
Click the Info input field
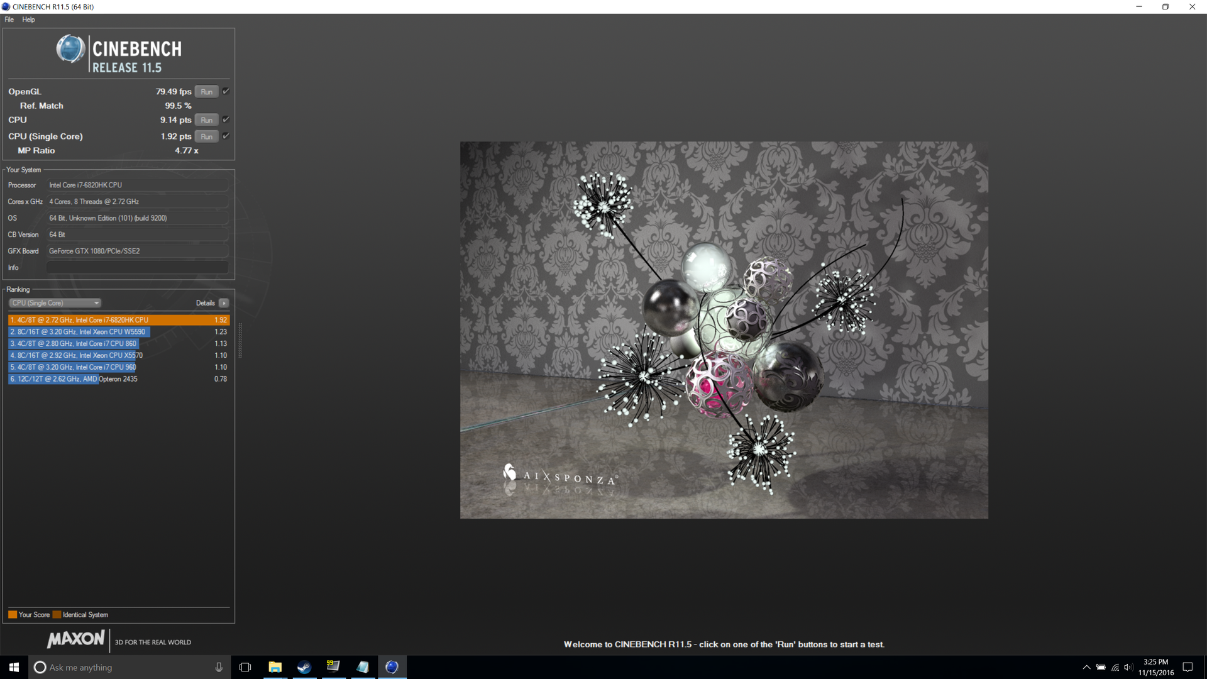(x=137, y=267)
